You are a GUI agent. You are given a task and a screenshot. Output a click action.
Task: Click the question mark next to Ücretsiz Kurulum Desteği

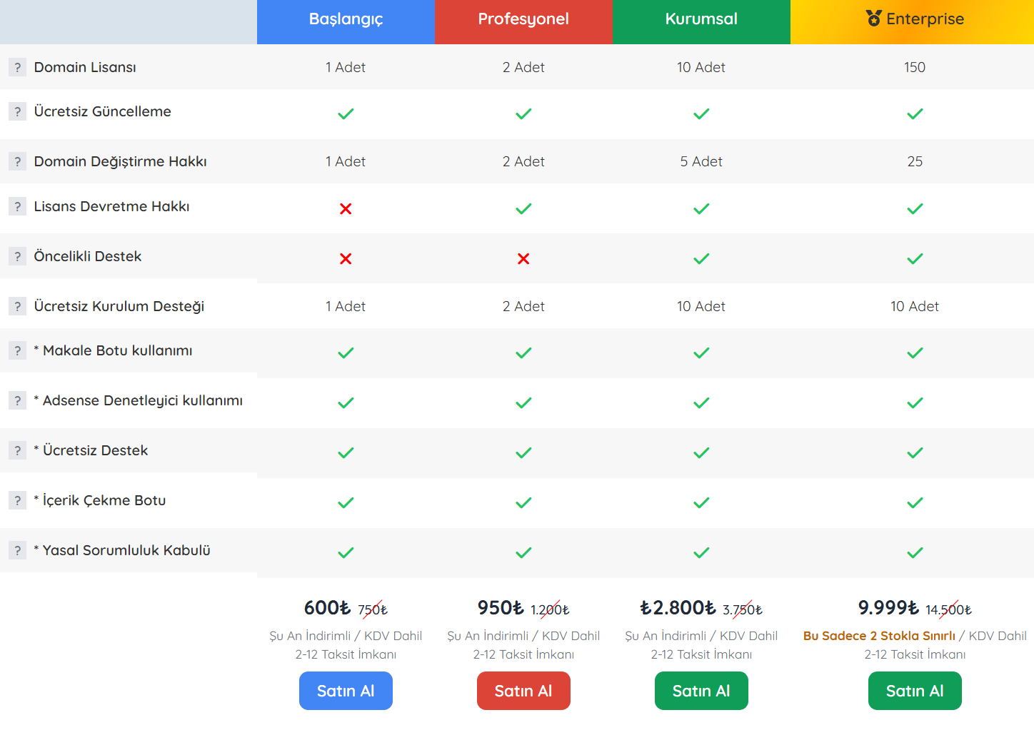17,306
